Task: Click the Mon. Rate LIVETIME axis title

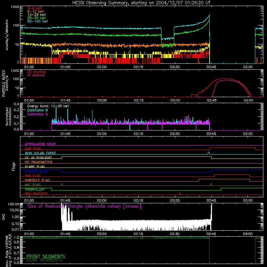Action: tap(8, 250)
